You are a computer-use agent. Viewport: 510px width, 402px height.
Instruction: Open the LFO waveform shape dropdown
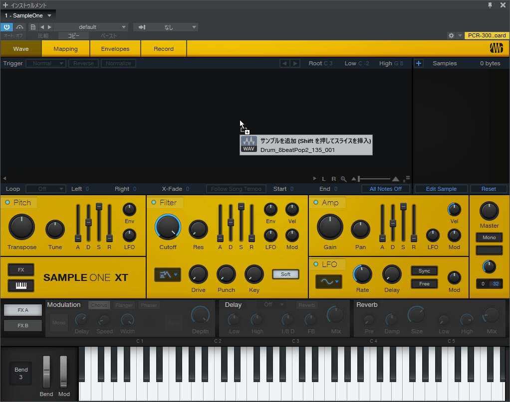pos(329,281)
